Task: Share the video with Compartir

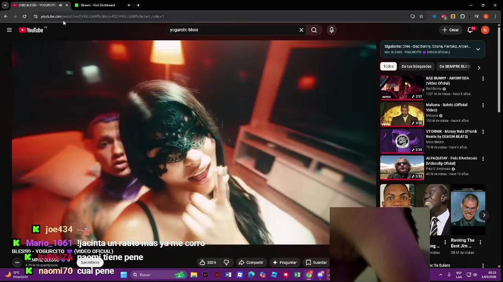Action: point(251,262)
